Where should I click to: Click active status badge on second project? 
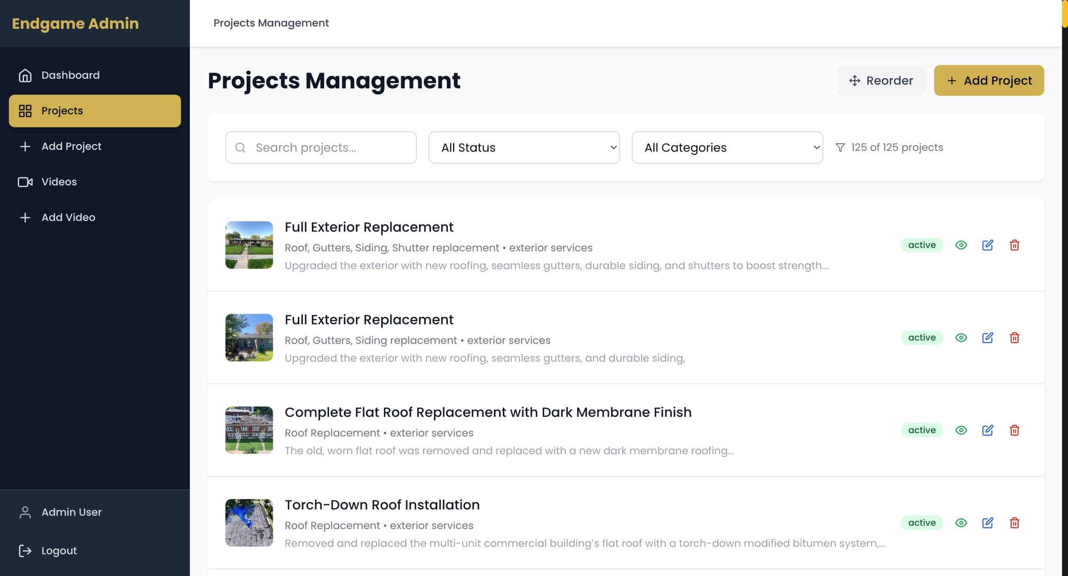click(921, 337)
